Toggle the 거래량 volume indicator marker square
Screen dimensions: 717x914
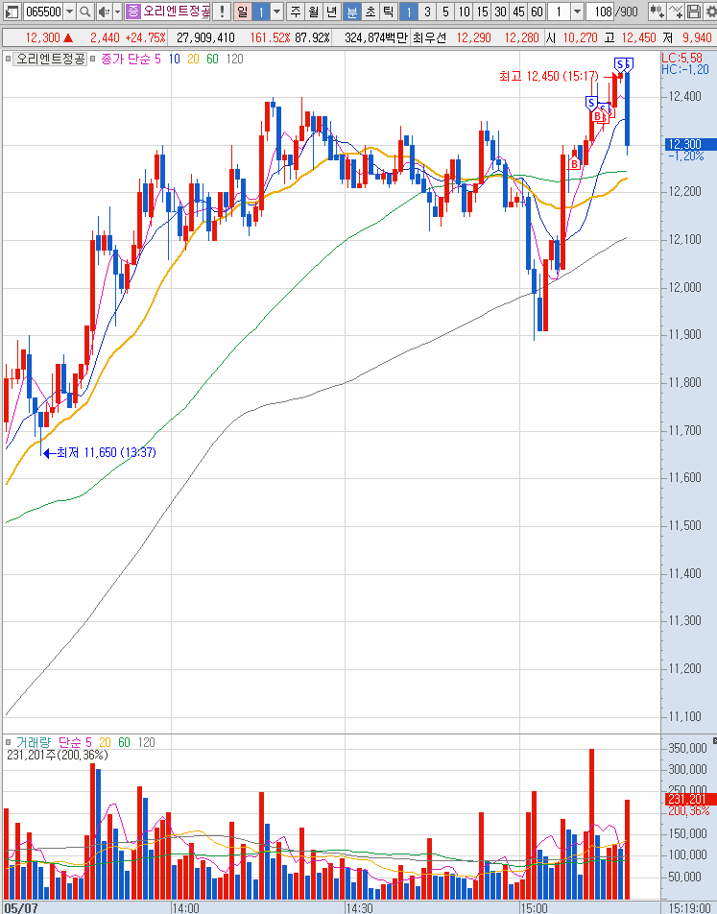pos(9,742)
